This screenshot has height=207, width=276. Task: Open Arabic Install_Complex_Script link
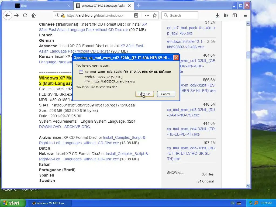pos(93,140)
